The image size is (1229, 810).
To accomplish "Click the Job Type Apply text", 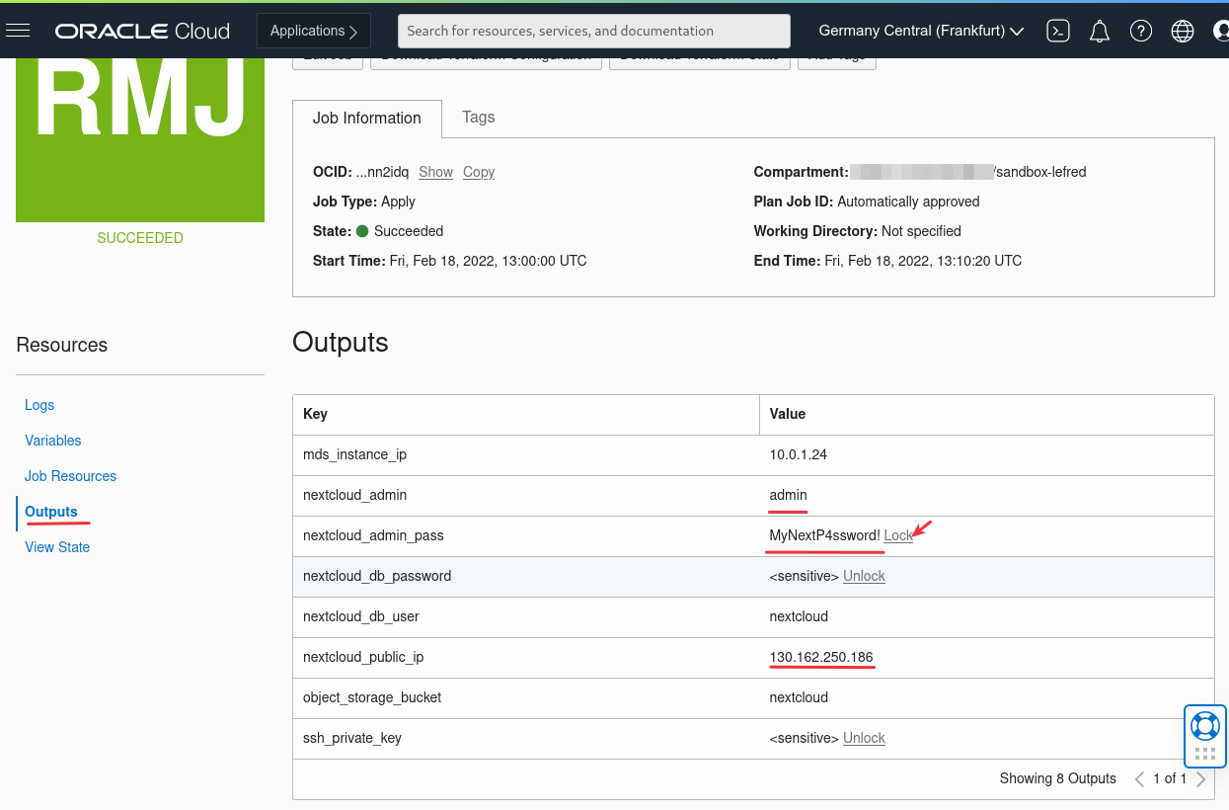I will (364, 202).
